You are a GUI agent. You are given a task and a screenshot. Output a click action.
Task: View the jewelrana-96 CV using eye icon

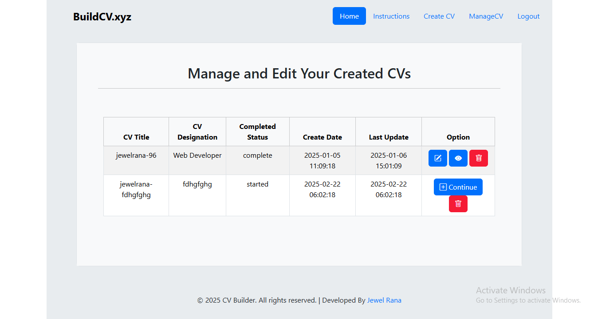tap(458, 158)
